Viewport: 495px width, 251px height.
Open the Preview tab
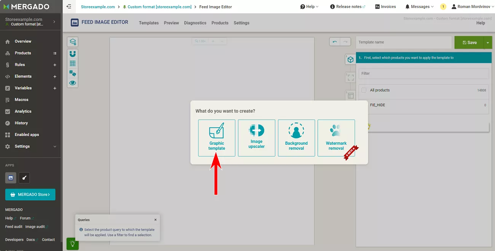[171, 23]
